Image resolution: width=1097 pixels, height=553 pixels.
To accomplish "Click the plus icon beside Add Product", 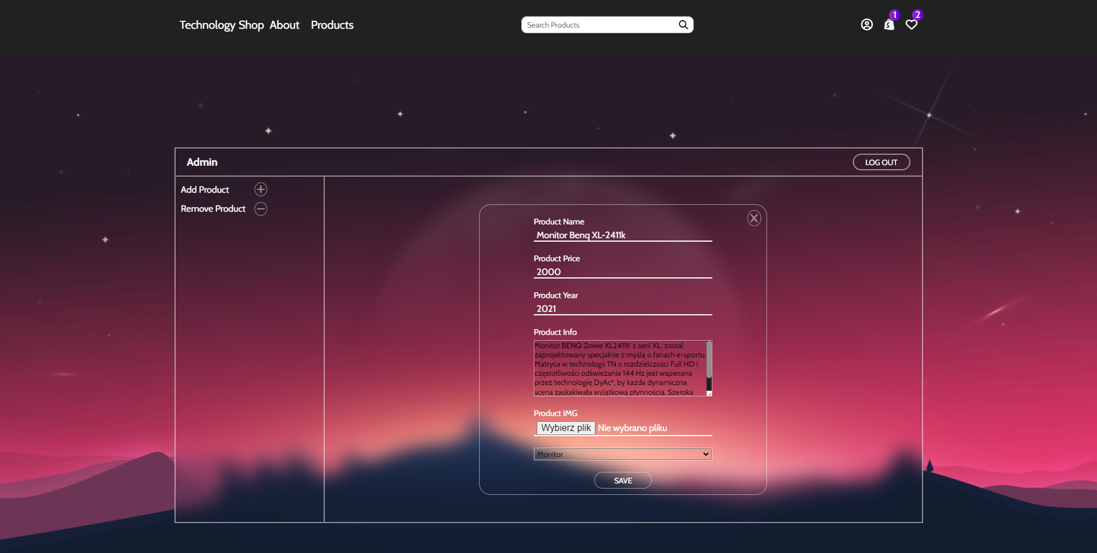I will click(261, 189).
